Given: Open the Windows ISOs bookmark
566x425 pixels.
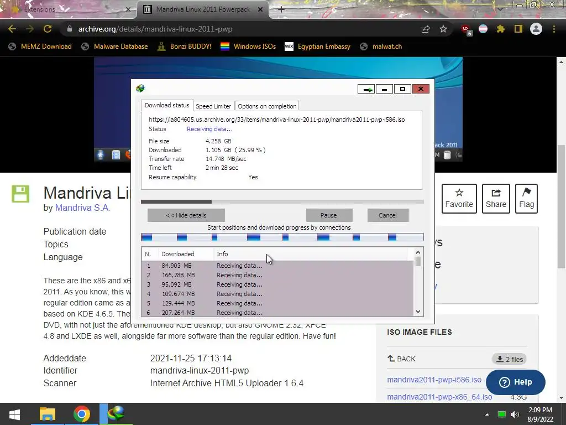Looking at the screenshot, I should (x=248, y=46).
